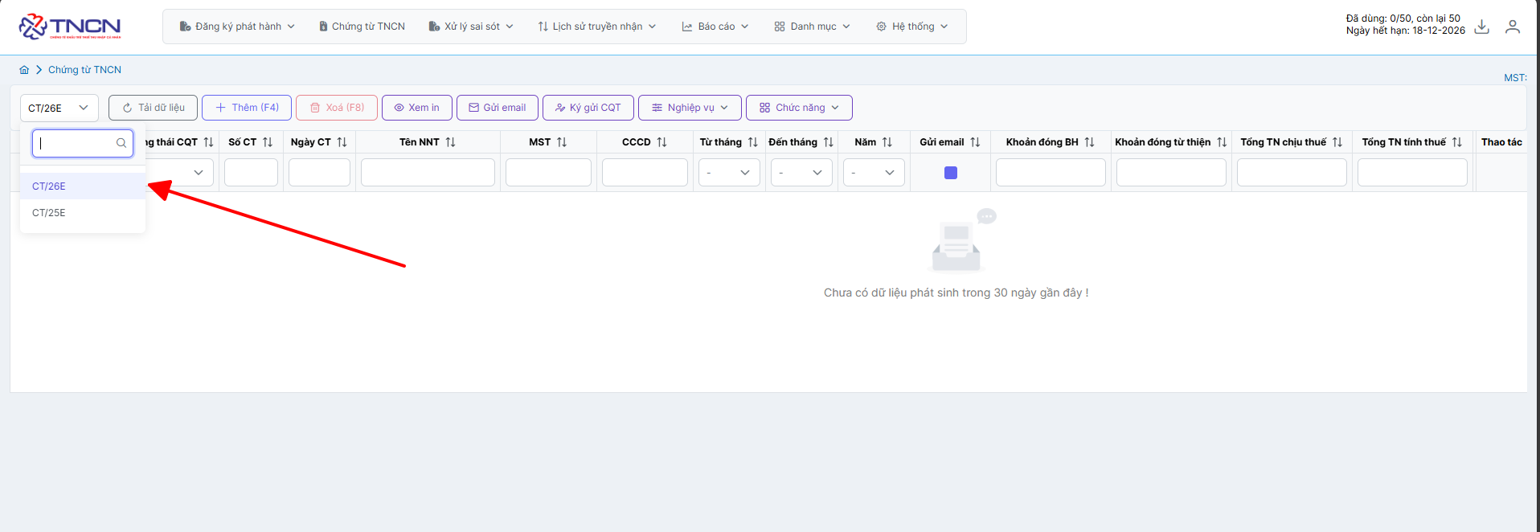Viewport: 1540px width, 532px height.
Task: Open the Năm filter dropdown
Action: pos(874,173)
